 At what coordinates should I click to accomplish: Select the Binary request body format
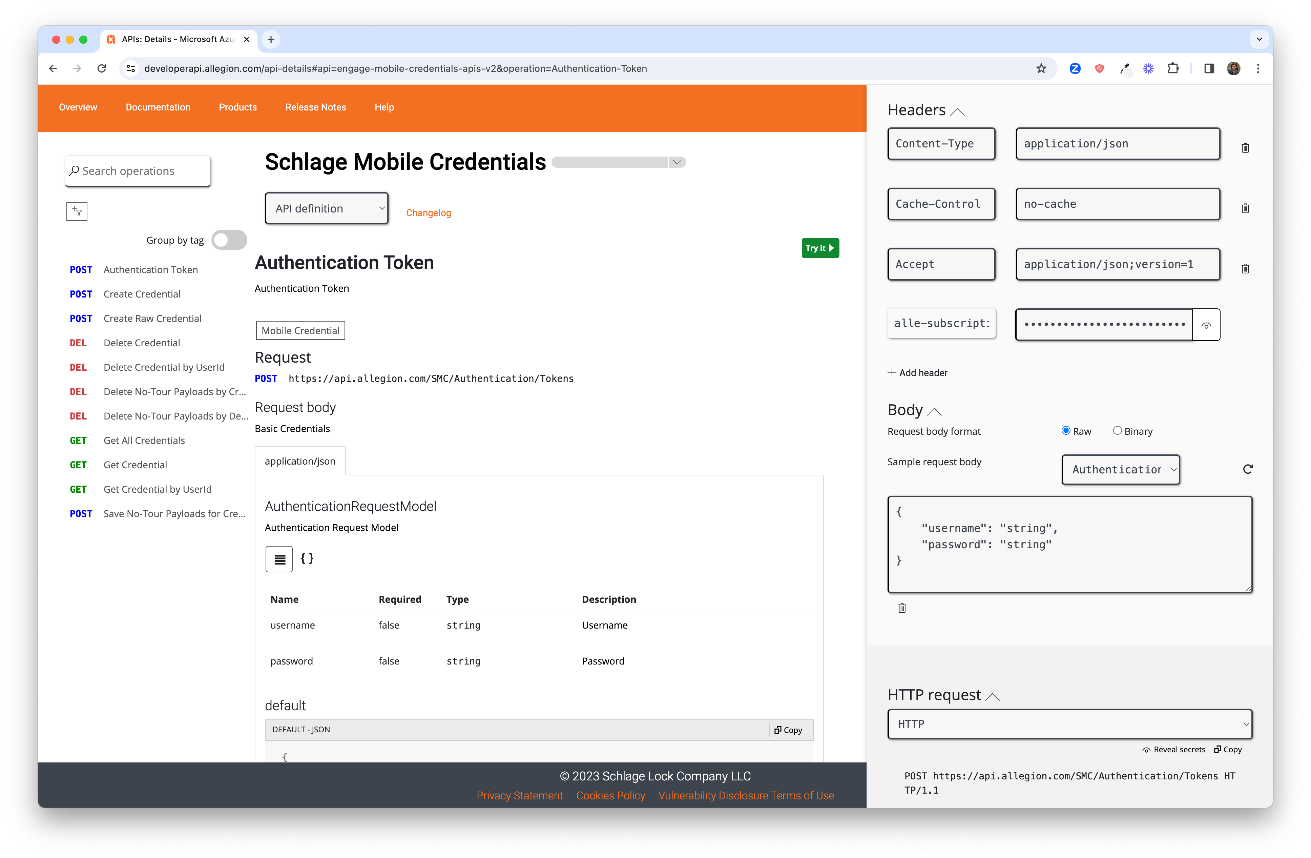pos(1117,431)
